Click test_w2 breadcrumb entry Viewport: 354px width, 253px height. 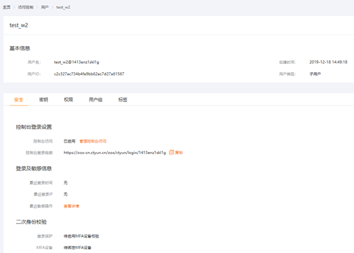click(63, 7)
